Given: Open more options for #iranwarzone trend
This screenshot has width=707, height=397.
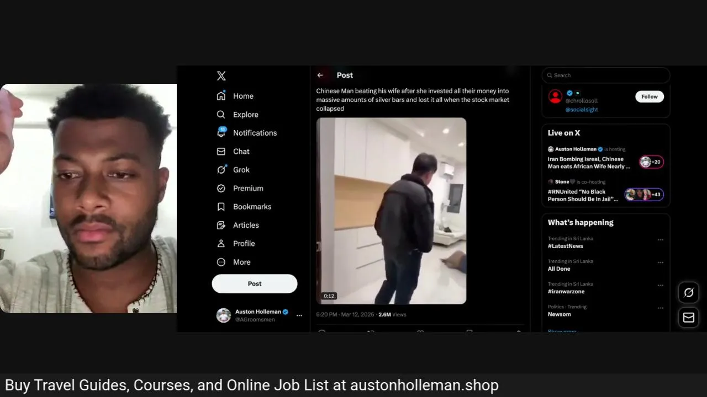Looking at the screenshot, I should [661, 285].
